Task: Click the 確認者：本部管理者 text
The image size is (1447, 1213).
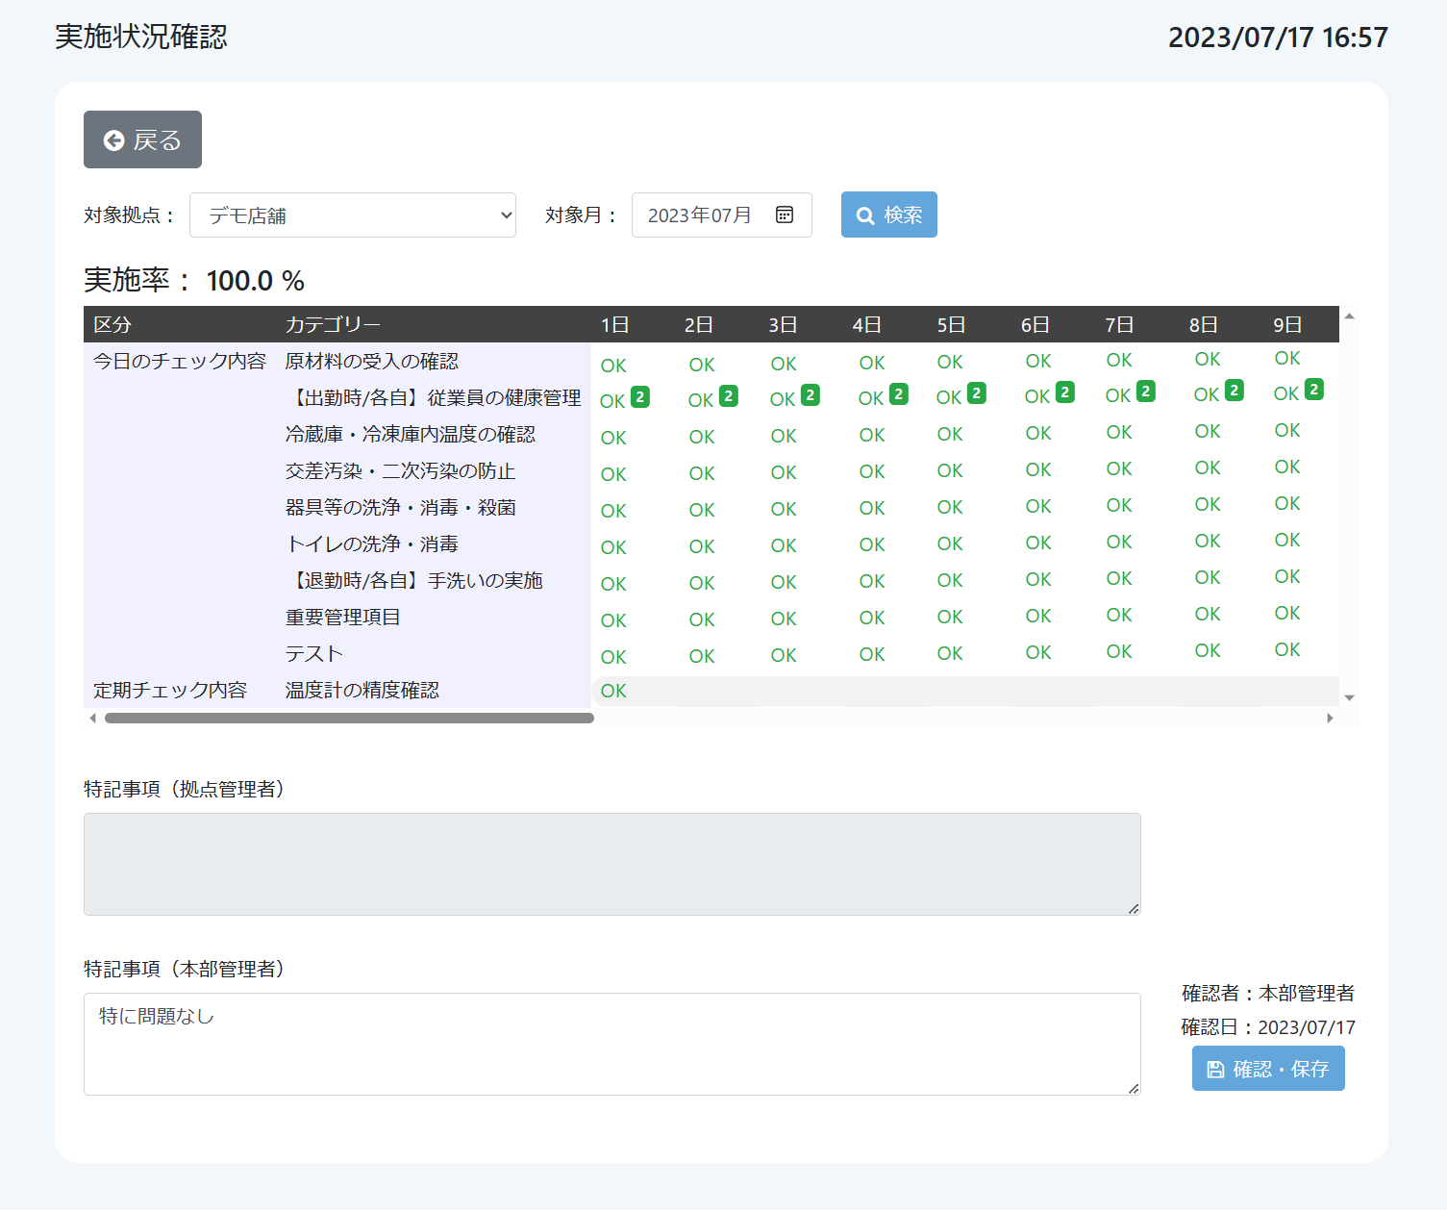Action: (1268, 993)
